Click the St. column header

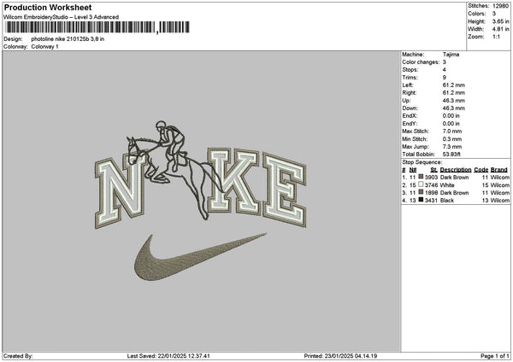433,170
